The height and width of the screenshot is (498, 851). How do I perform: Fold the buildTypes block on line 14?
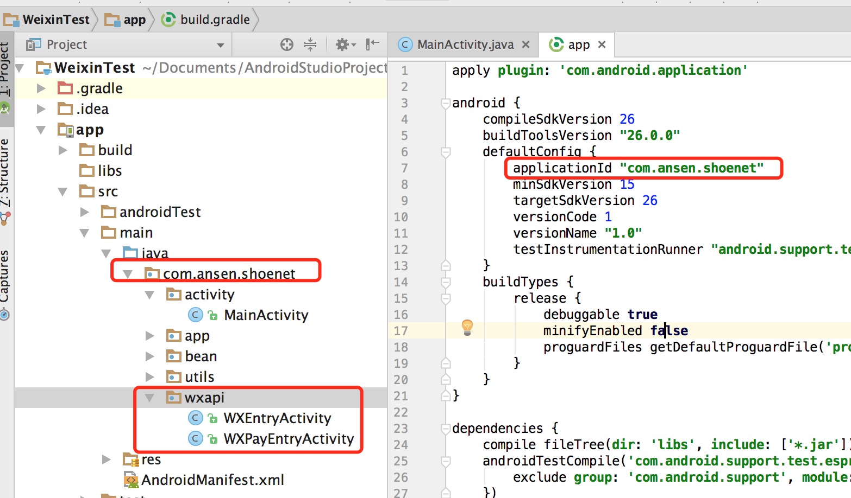446,282
